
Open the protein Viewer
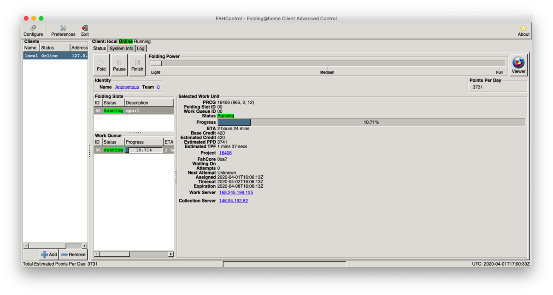pos(518,65)
